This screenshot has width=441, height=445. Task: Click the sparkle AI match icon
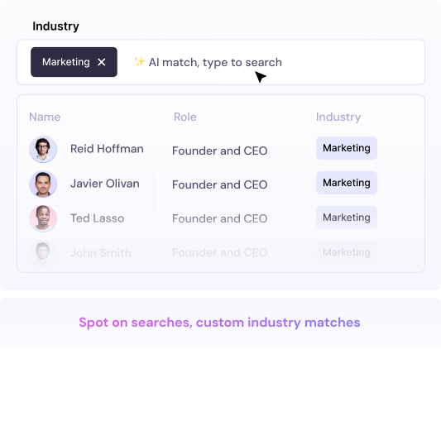140,61
